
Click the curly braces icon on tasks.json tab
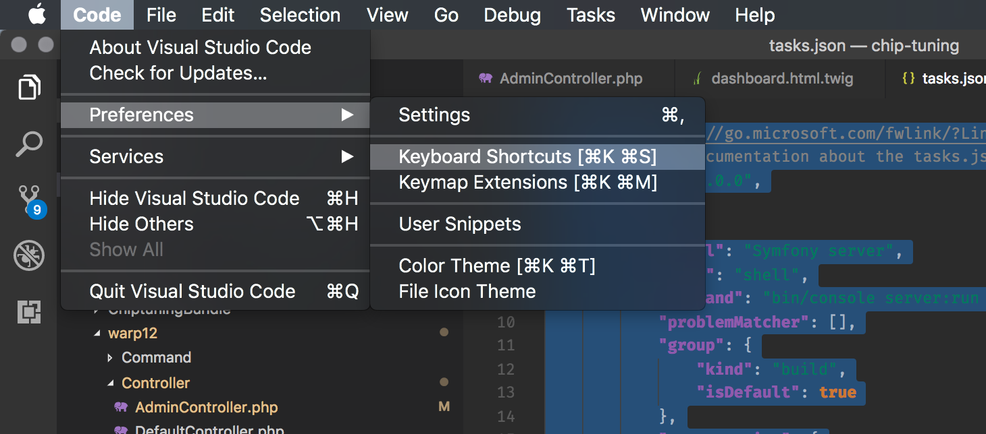pos(908,79)
